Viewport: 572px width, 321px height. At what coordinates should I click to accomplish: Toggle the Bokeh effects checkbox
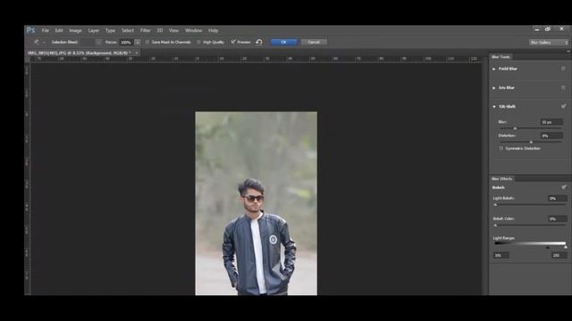click(564, 187)
